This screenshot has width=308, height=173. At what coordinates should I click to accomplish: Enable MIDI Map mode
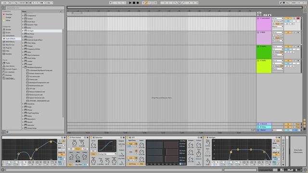pyautogui.click(x=294, y=3)
